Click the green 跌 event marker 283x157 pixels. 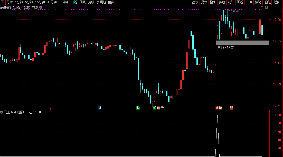click(138, 108)
